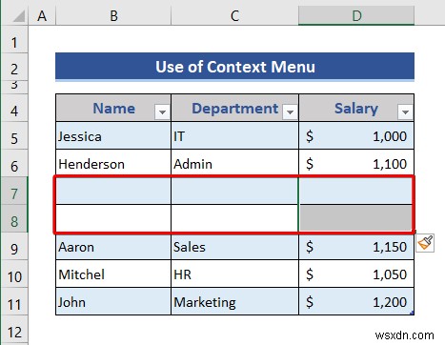The width and height of the screenshot is (445, 345).
Task: Select the HR department cell
Action: tap(234, 274)
